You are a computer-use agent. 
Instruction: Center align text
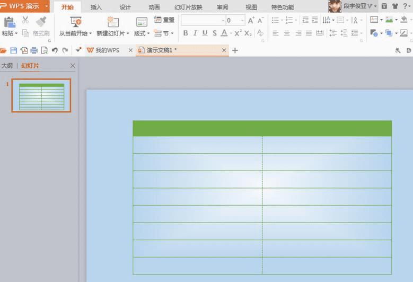click(x=287, y=33)
